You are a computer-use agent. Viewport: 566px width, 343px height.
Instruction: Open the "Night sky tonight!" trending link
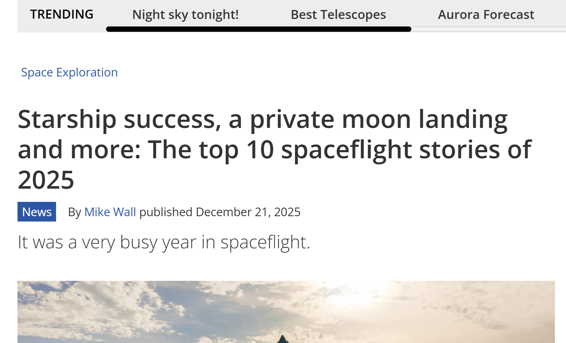(185, 15)
